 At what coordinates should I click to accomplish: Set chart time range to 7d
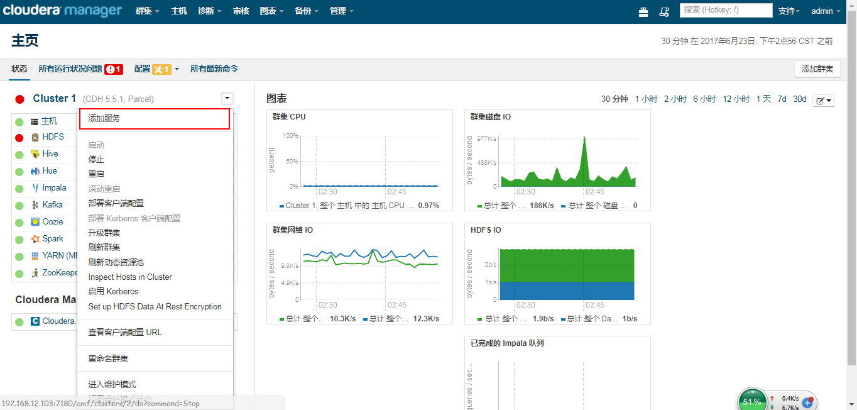click(x=782, y=99)
